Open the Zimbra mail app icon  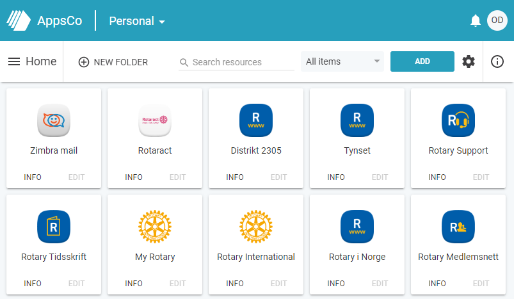pos(54,120)
